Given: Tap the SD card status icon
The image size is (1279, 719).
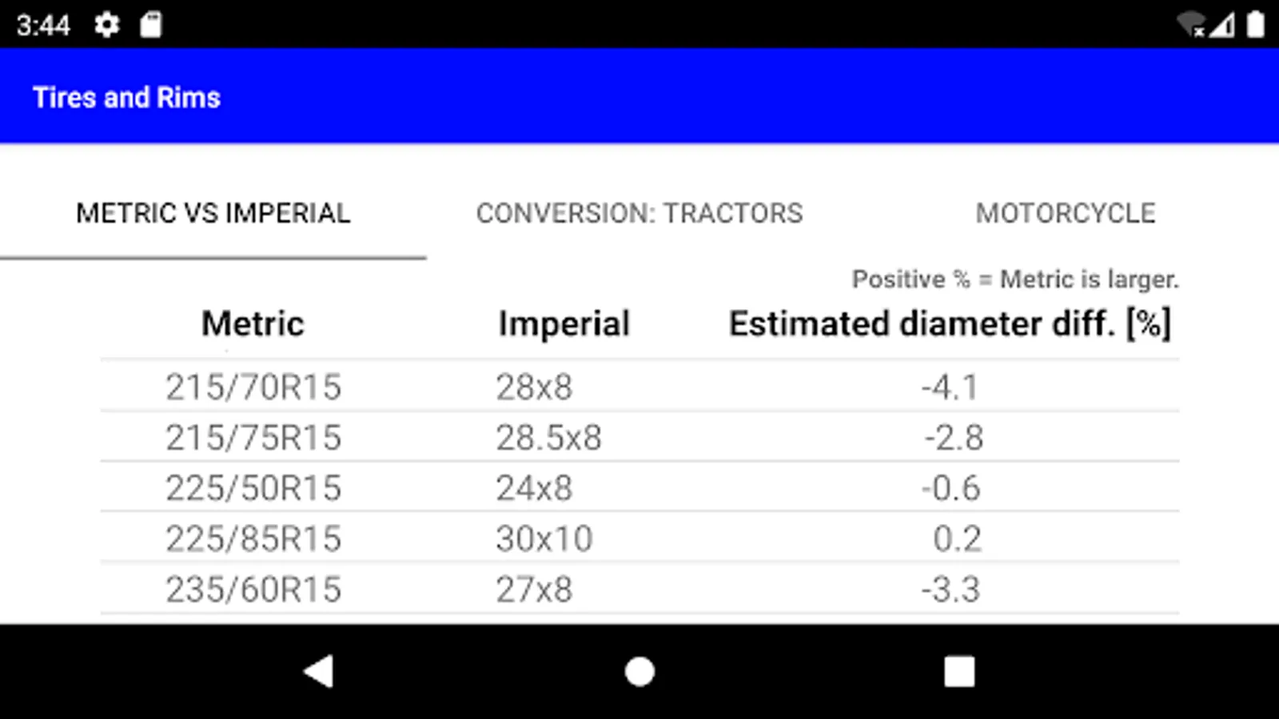Looking at the screenshot, I should [x=150, y=25].
